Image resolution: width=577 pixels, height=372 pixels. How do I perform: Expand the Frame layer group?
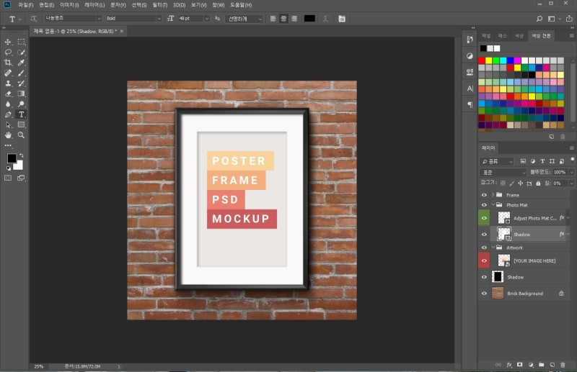[x=493, y=195]
